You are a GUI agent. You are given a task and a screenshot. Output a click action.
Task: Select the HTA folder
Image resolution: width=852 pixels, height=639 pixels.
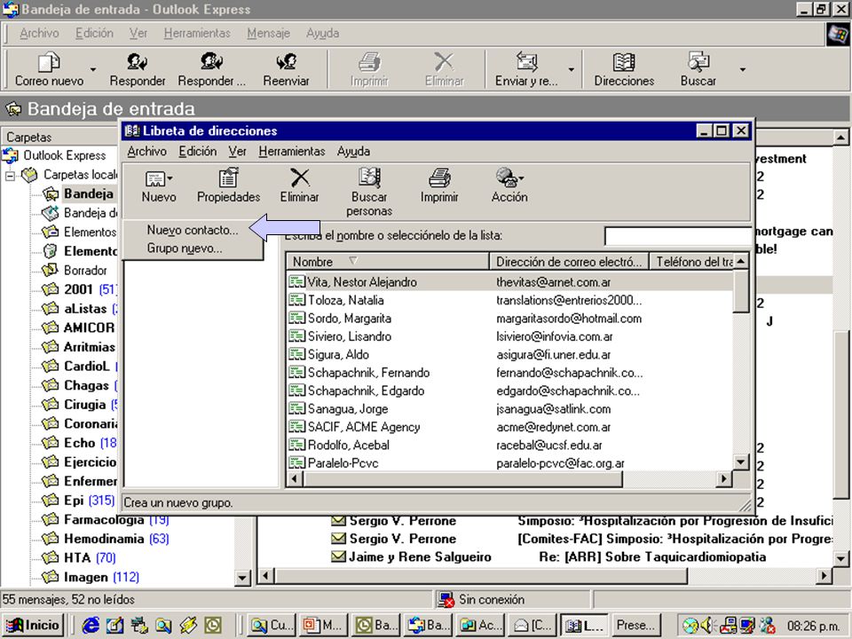(79, 557)
